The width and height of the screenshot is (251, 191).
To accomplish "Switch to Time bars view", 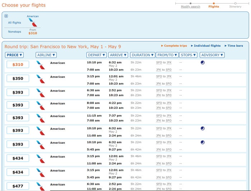I will point(234,46).
